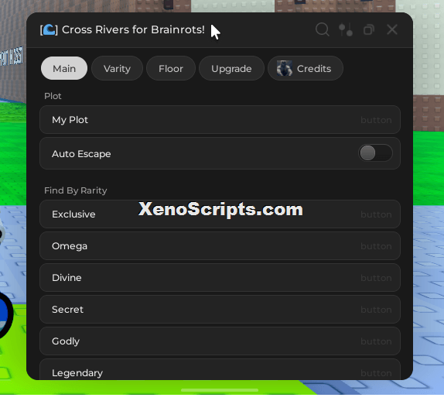Switch to the Varity tab
Image resolution: width=444 pixels, height=418 pixels.
tap(117, 68)
